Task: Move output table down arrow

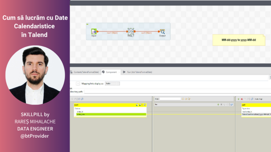Action: click(x=248, y=99)
